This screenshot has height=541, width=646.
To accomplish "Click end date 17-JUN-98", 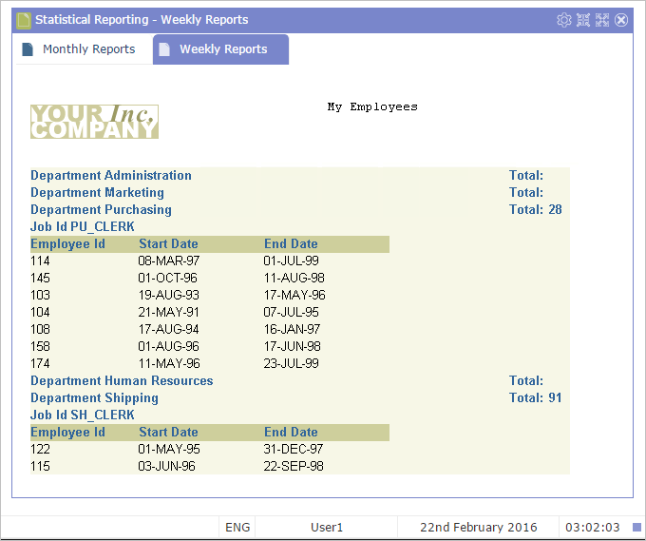I will pos(293,346).
